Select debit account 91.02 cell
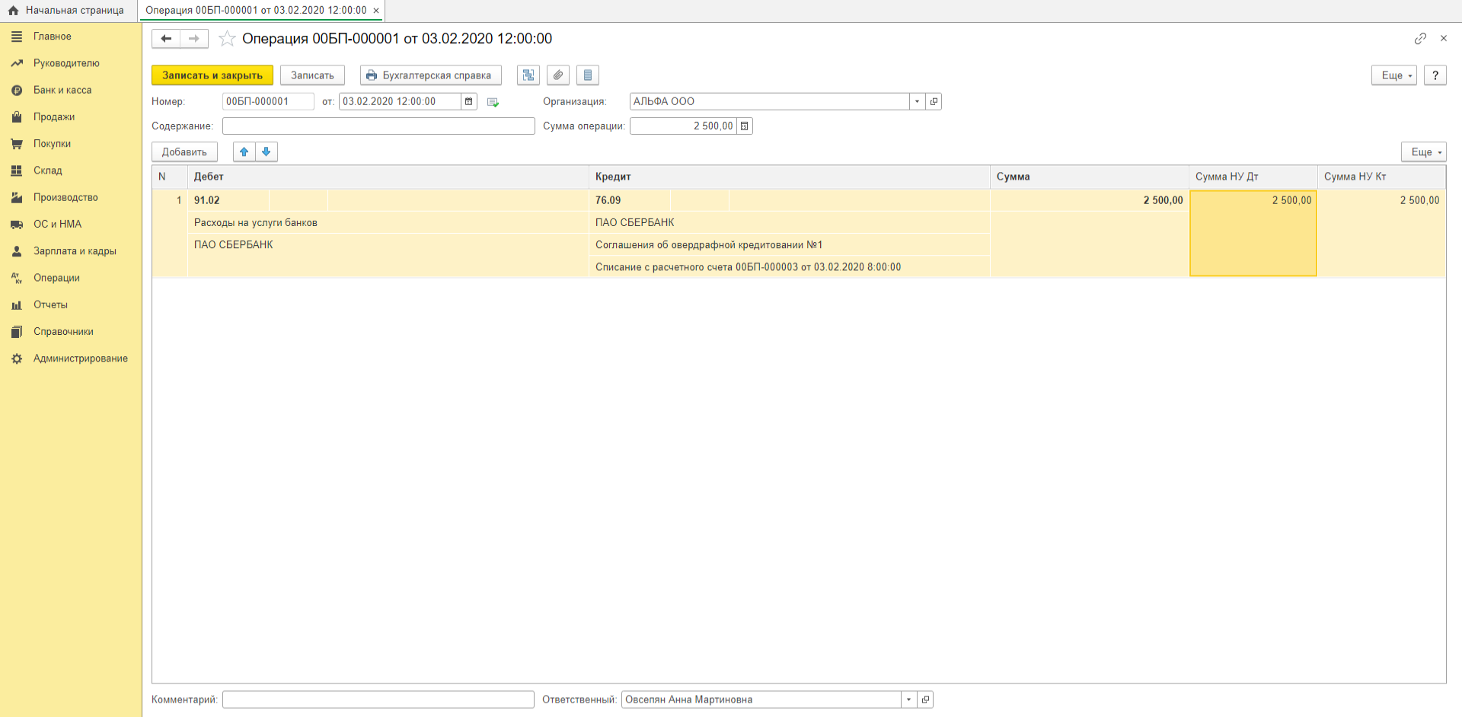The width and height of the screenshot is (1462, 717). click(228, 200)
